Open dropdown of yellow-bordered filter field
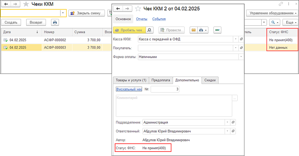 (63, 13)
